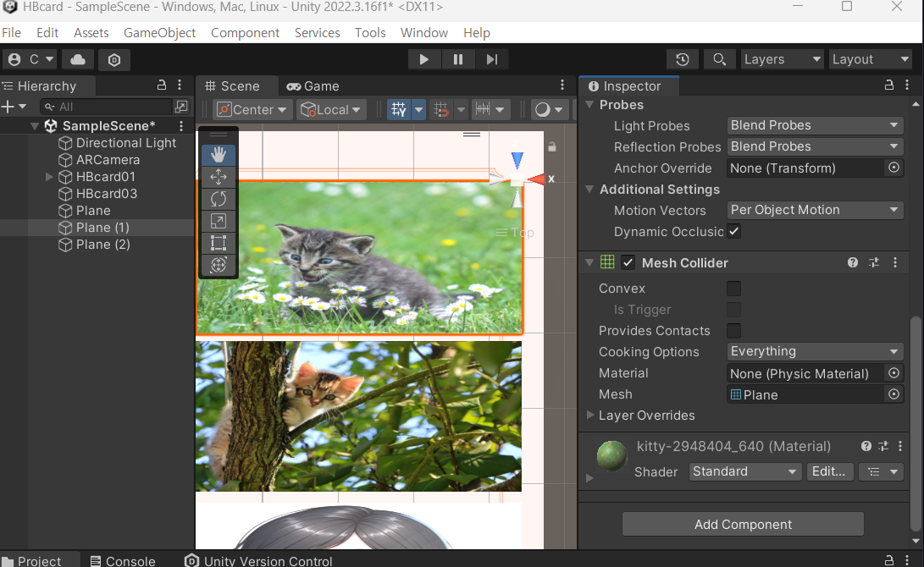Collapse Probes section
This screenshot has width=924, height=567.
click(x=589, y=105)
